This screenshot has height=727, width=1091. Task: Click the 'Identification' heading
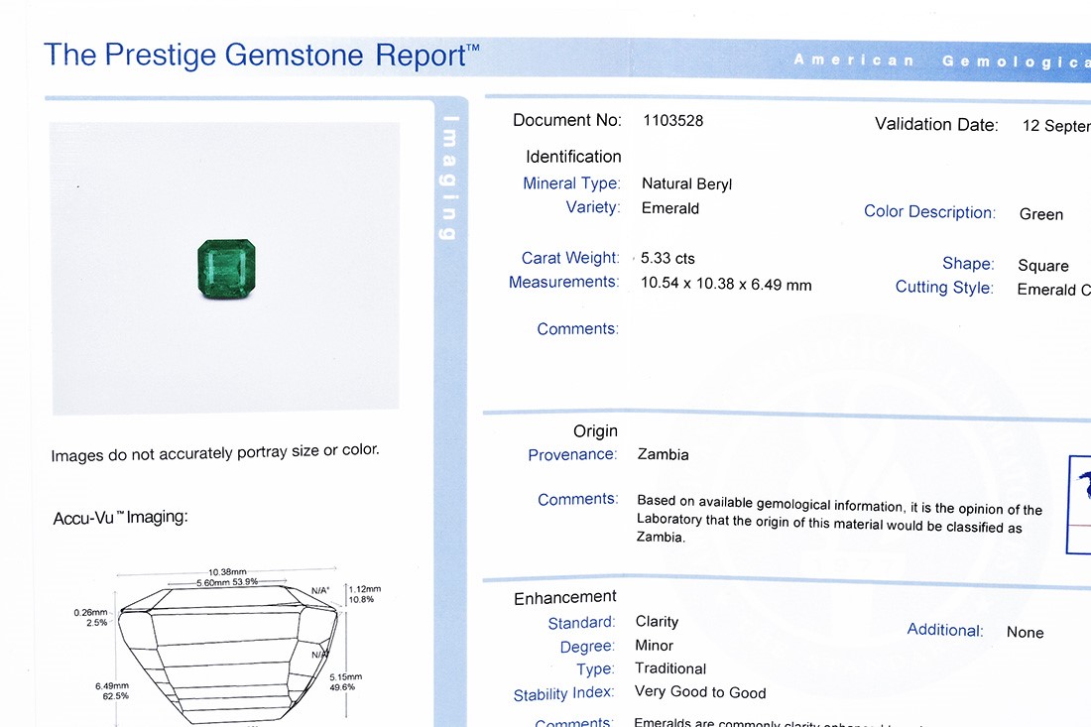pos(573,157)
